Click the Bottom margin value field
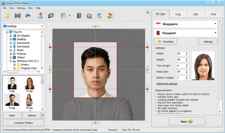225x133 pixels. [x=181, y=78]
